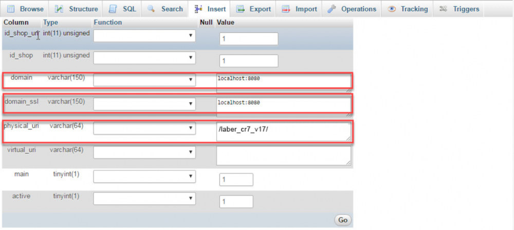Expand the Function dropdown for domain_ssl

tap(144, 104)
